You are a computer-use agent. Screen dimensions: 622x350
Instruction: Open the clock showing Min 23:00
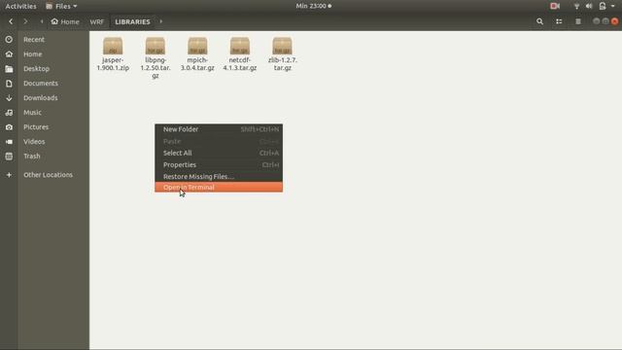313,6
